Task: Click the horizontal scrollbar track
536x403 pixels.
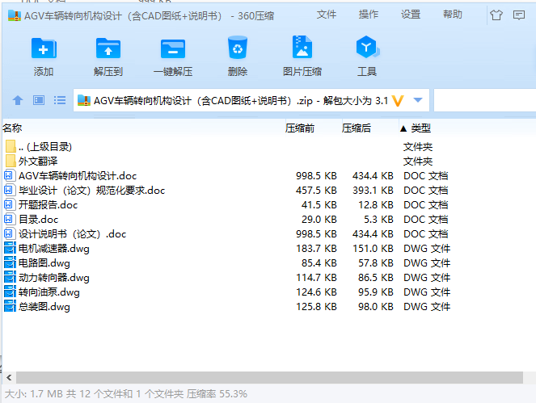Action: pos(269,377)
